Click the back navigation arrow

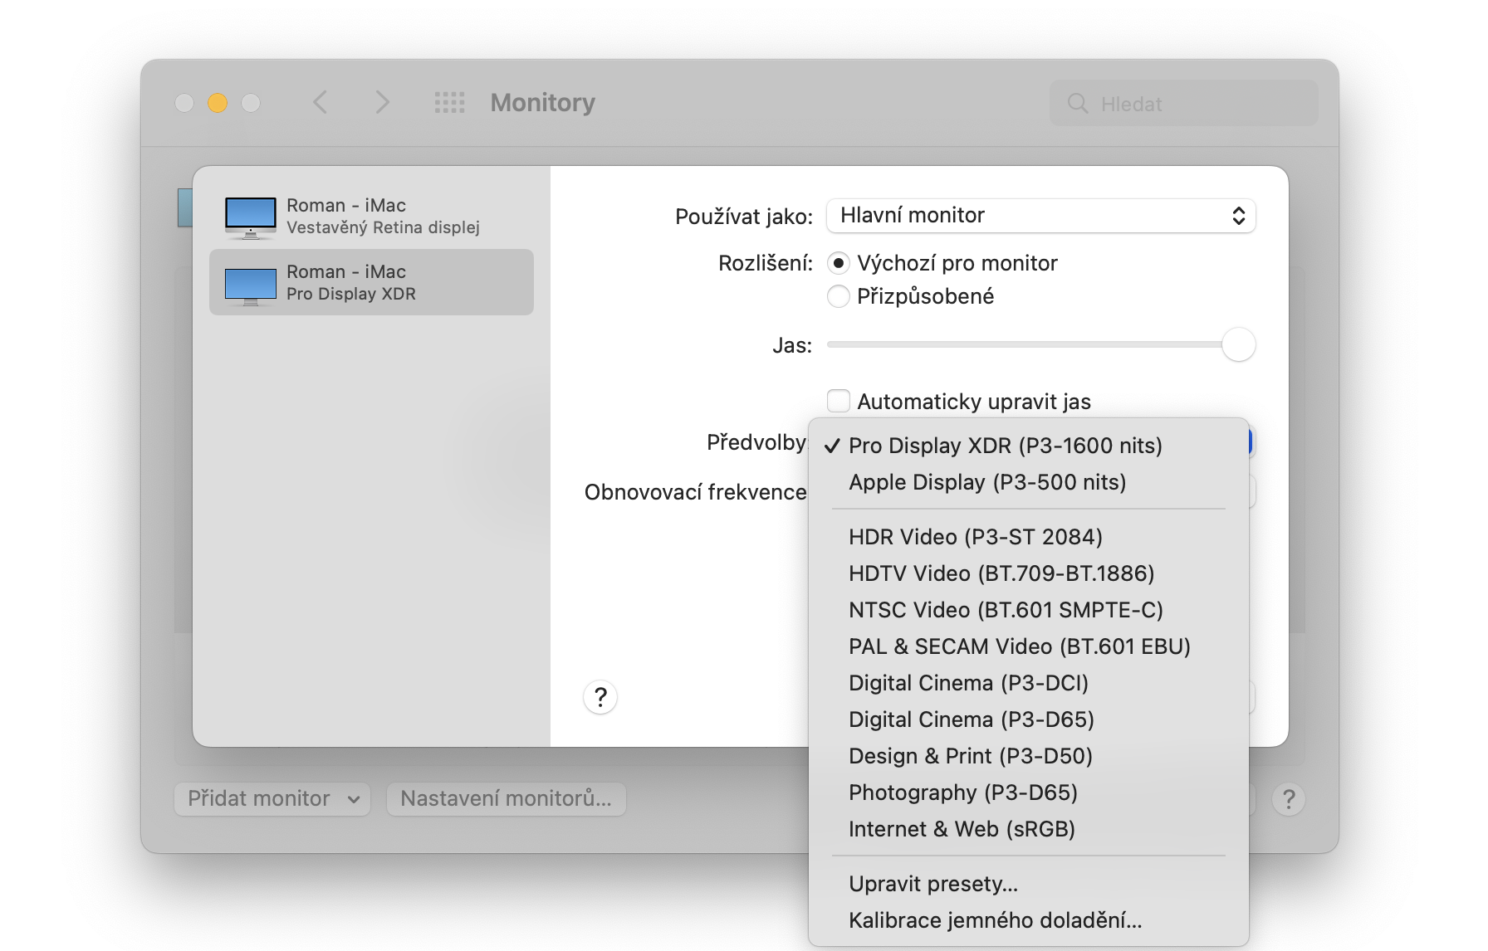tap(321, 103)
